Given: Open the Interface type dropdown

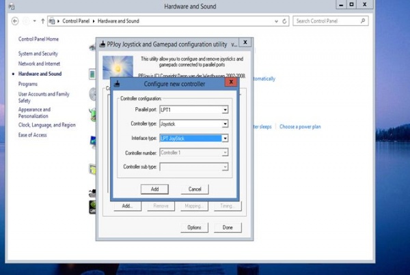Looking at the screenshot, I should point(225,139).
